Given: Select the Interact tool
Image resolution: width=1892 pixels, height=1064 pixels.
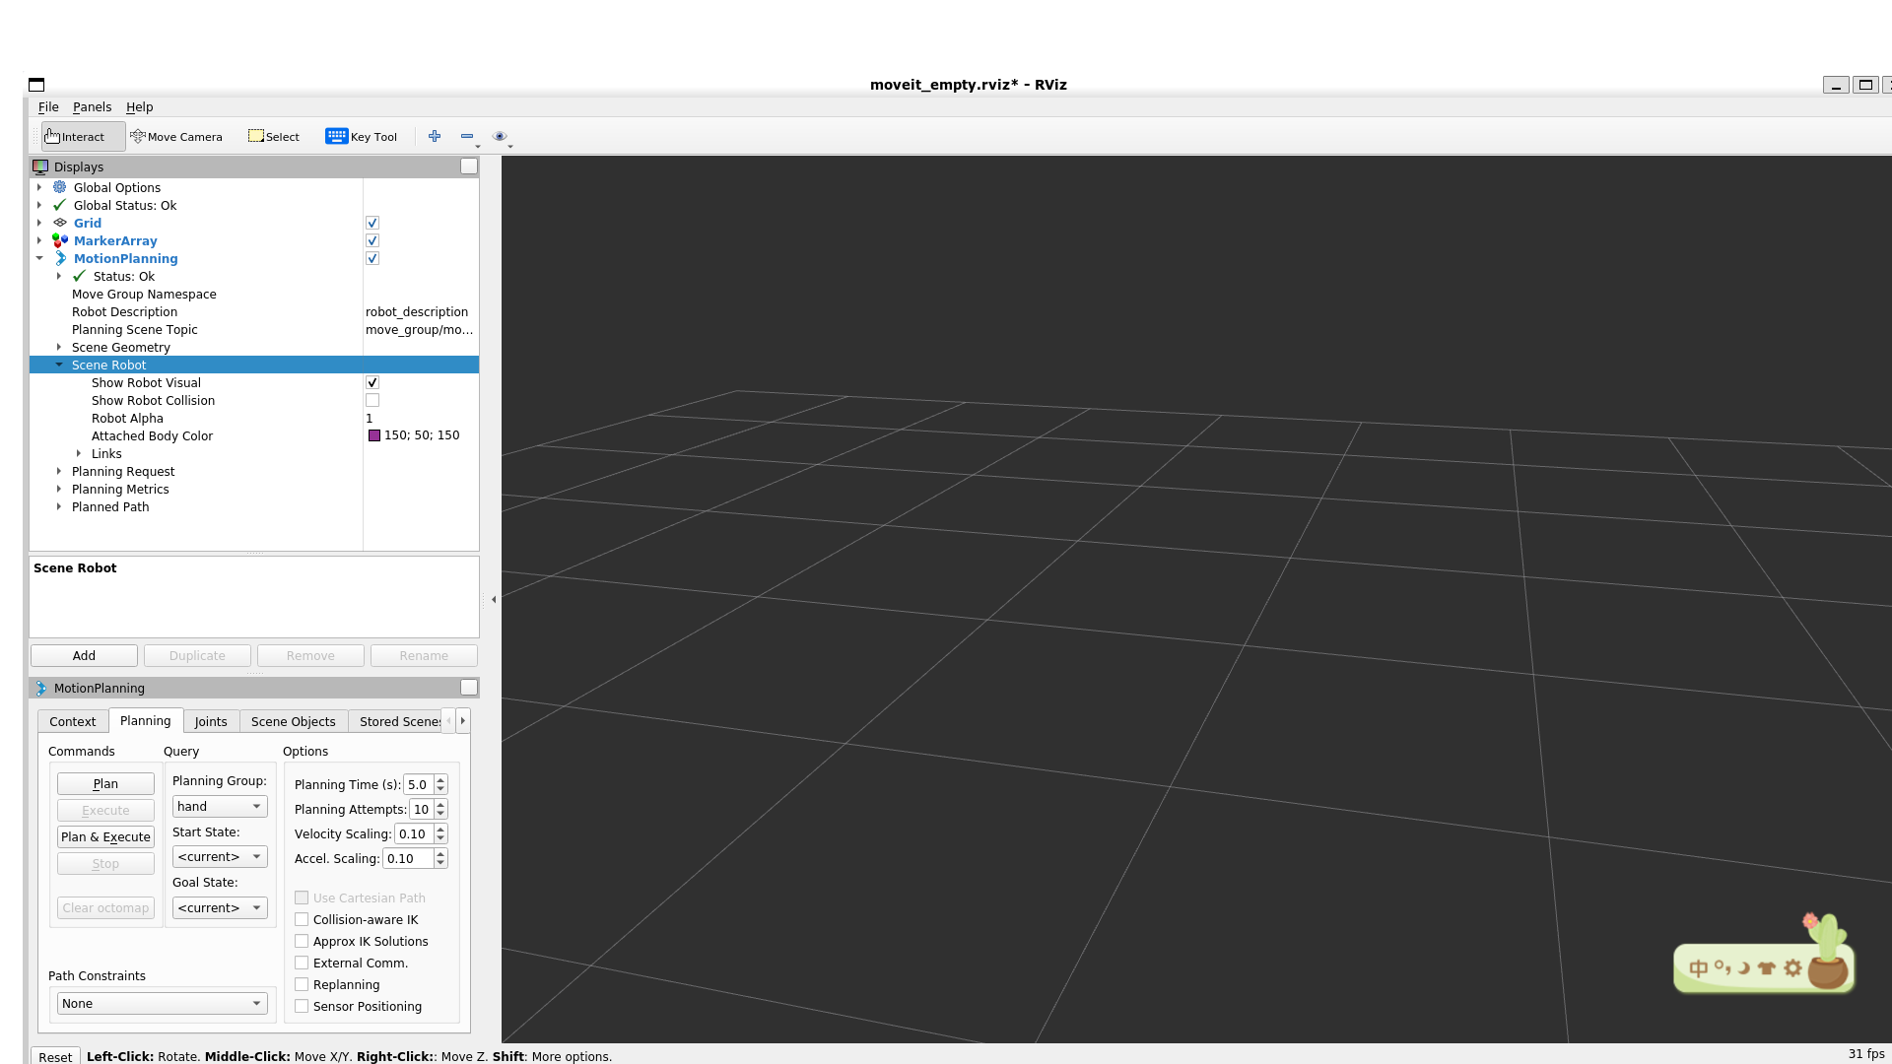Looking at the screenshot, I should 83,137.
